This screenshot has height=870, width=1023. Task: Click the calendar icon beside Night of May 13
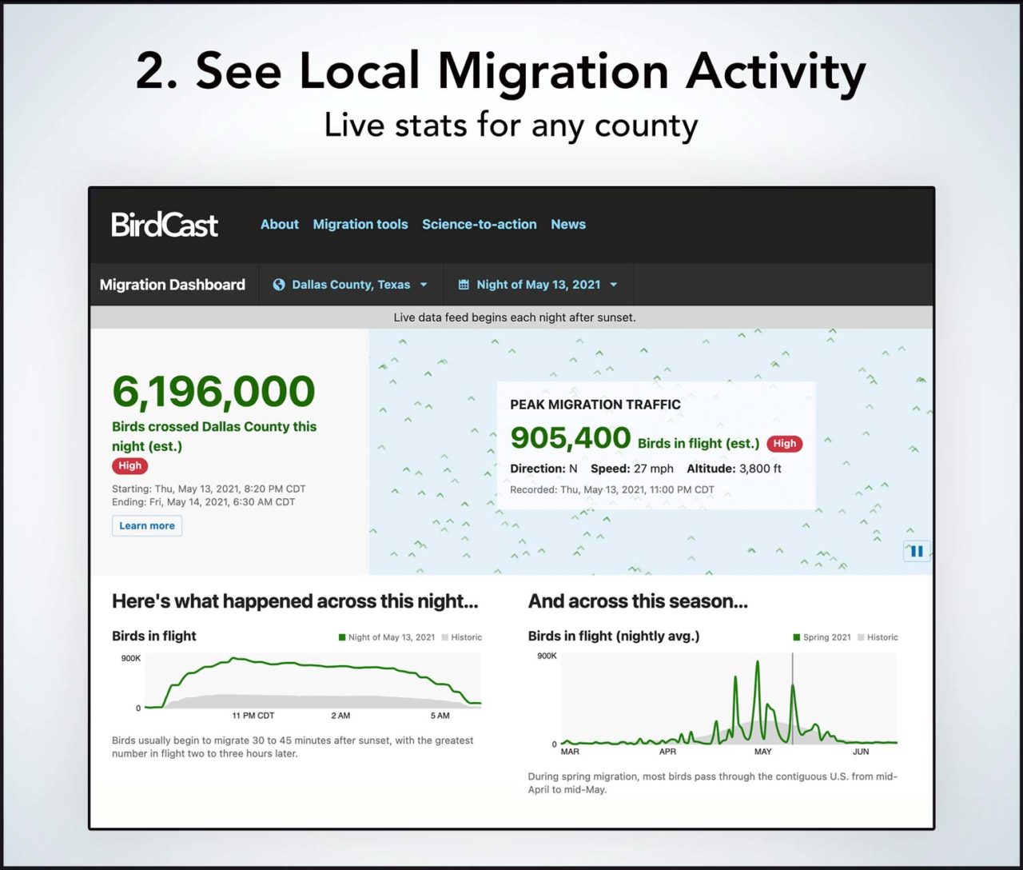(463, 284)
